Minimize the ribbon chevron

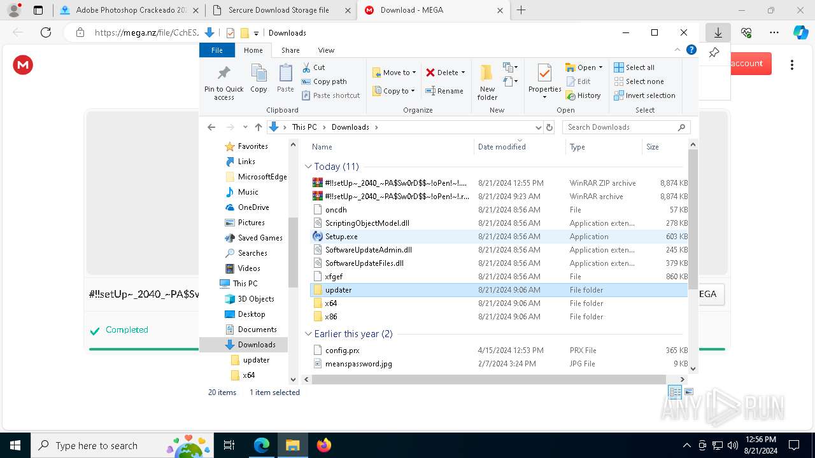point(677,50)
